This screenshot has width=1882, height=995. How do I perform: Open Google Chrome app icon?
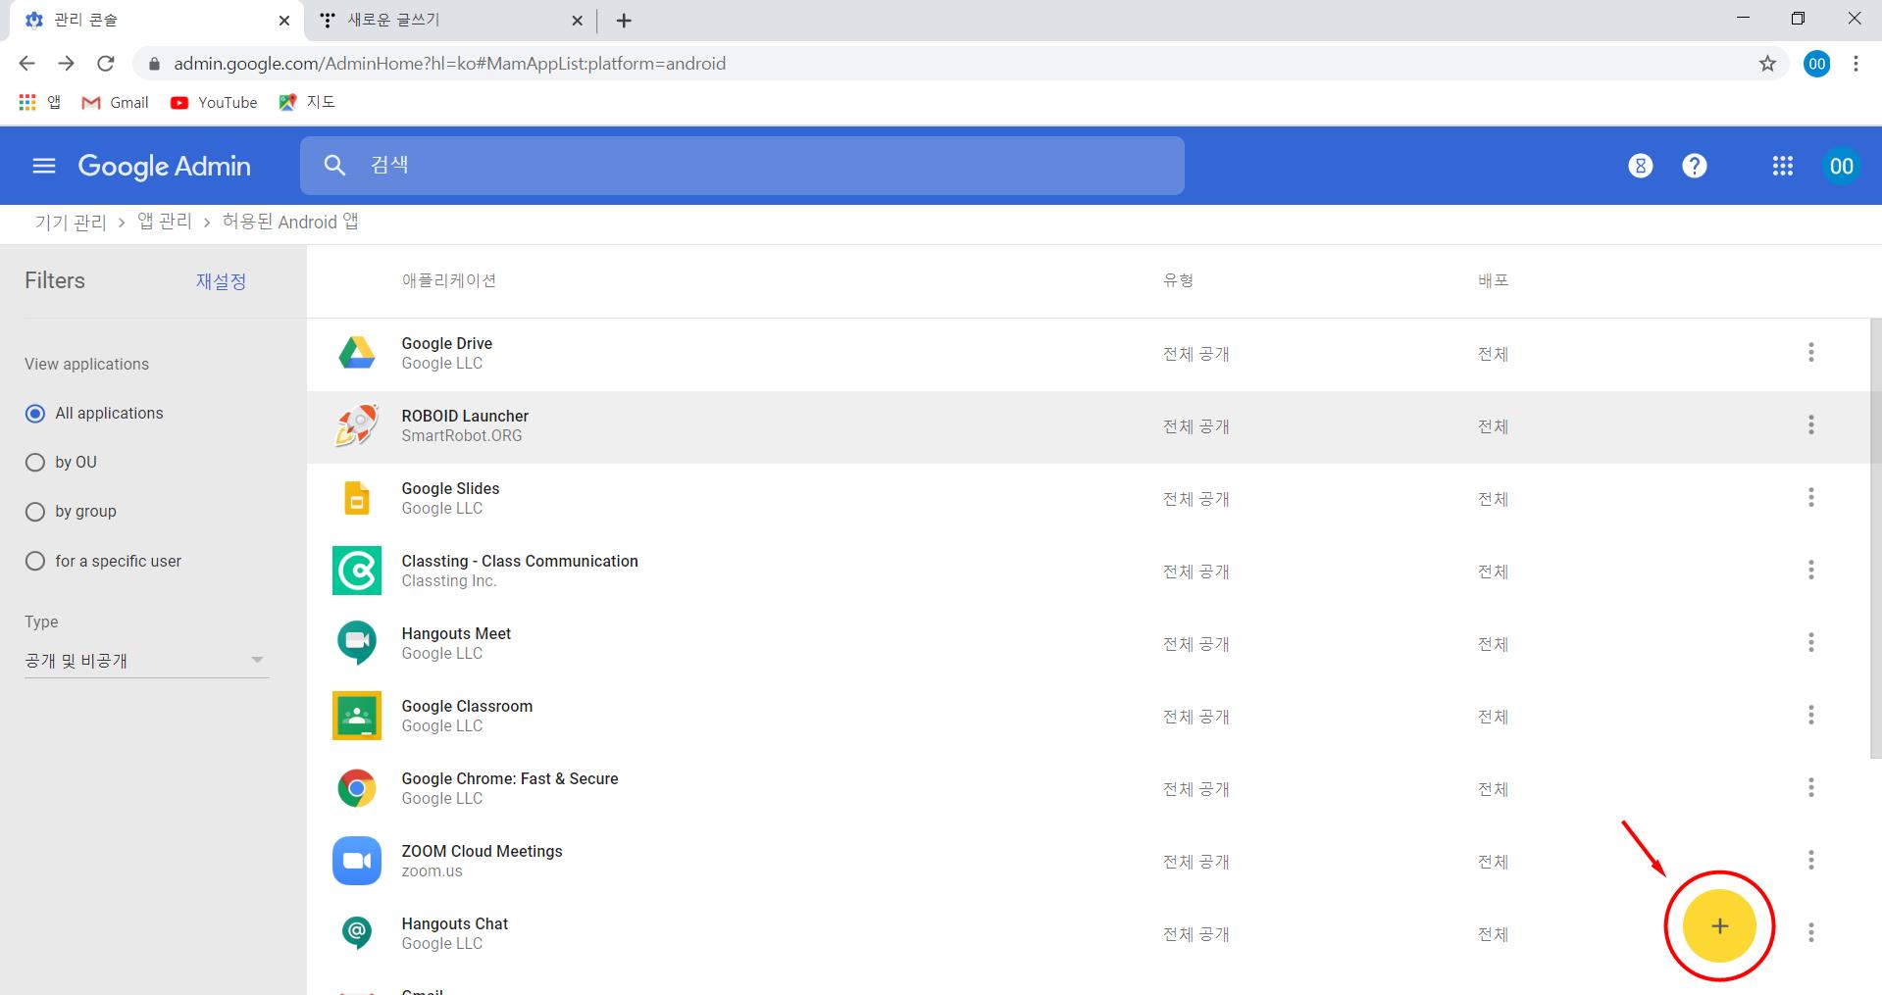pos(357,788)
